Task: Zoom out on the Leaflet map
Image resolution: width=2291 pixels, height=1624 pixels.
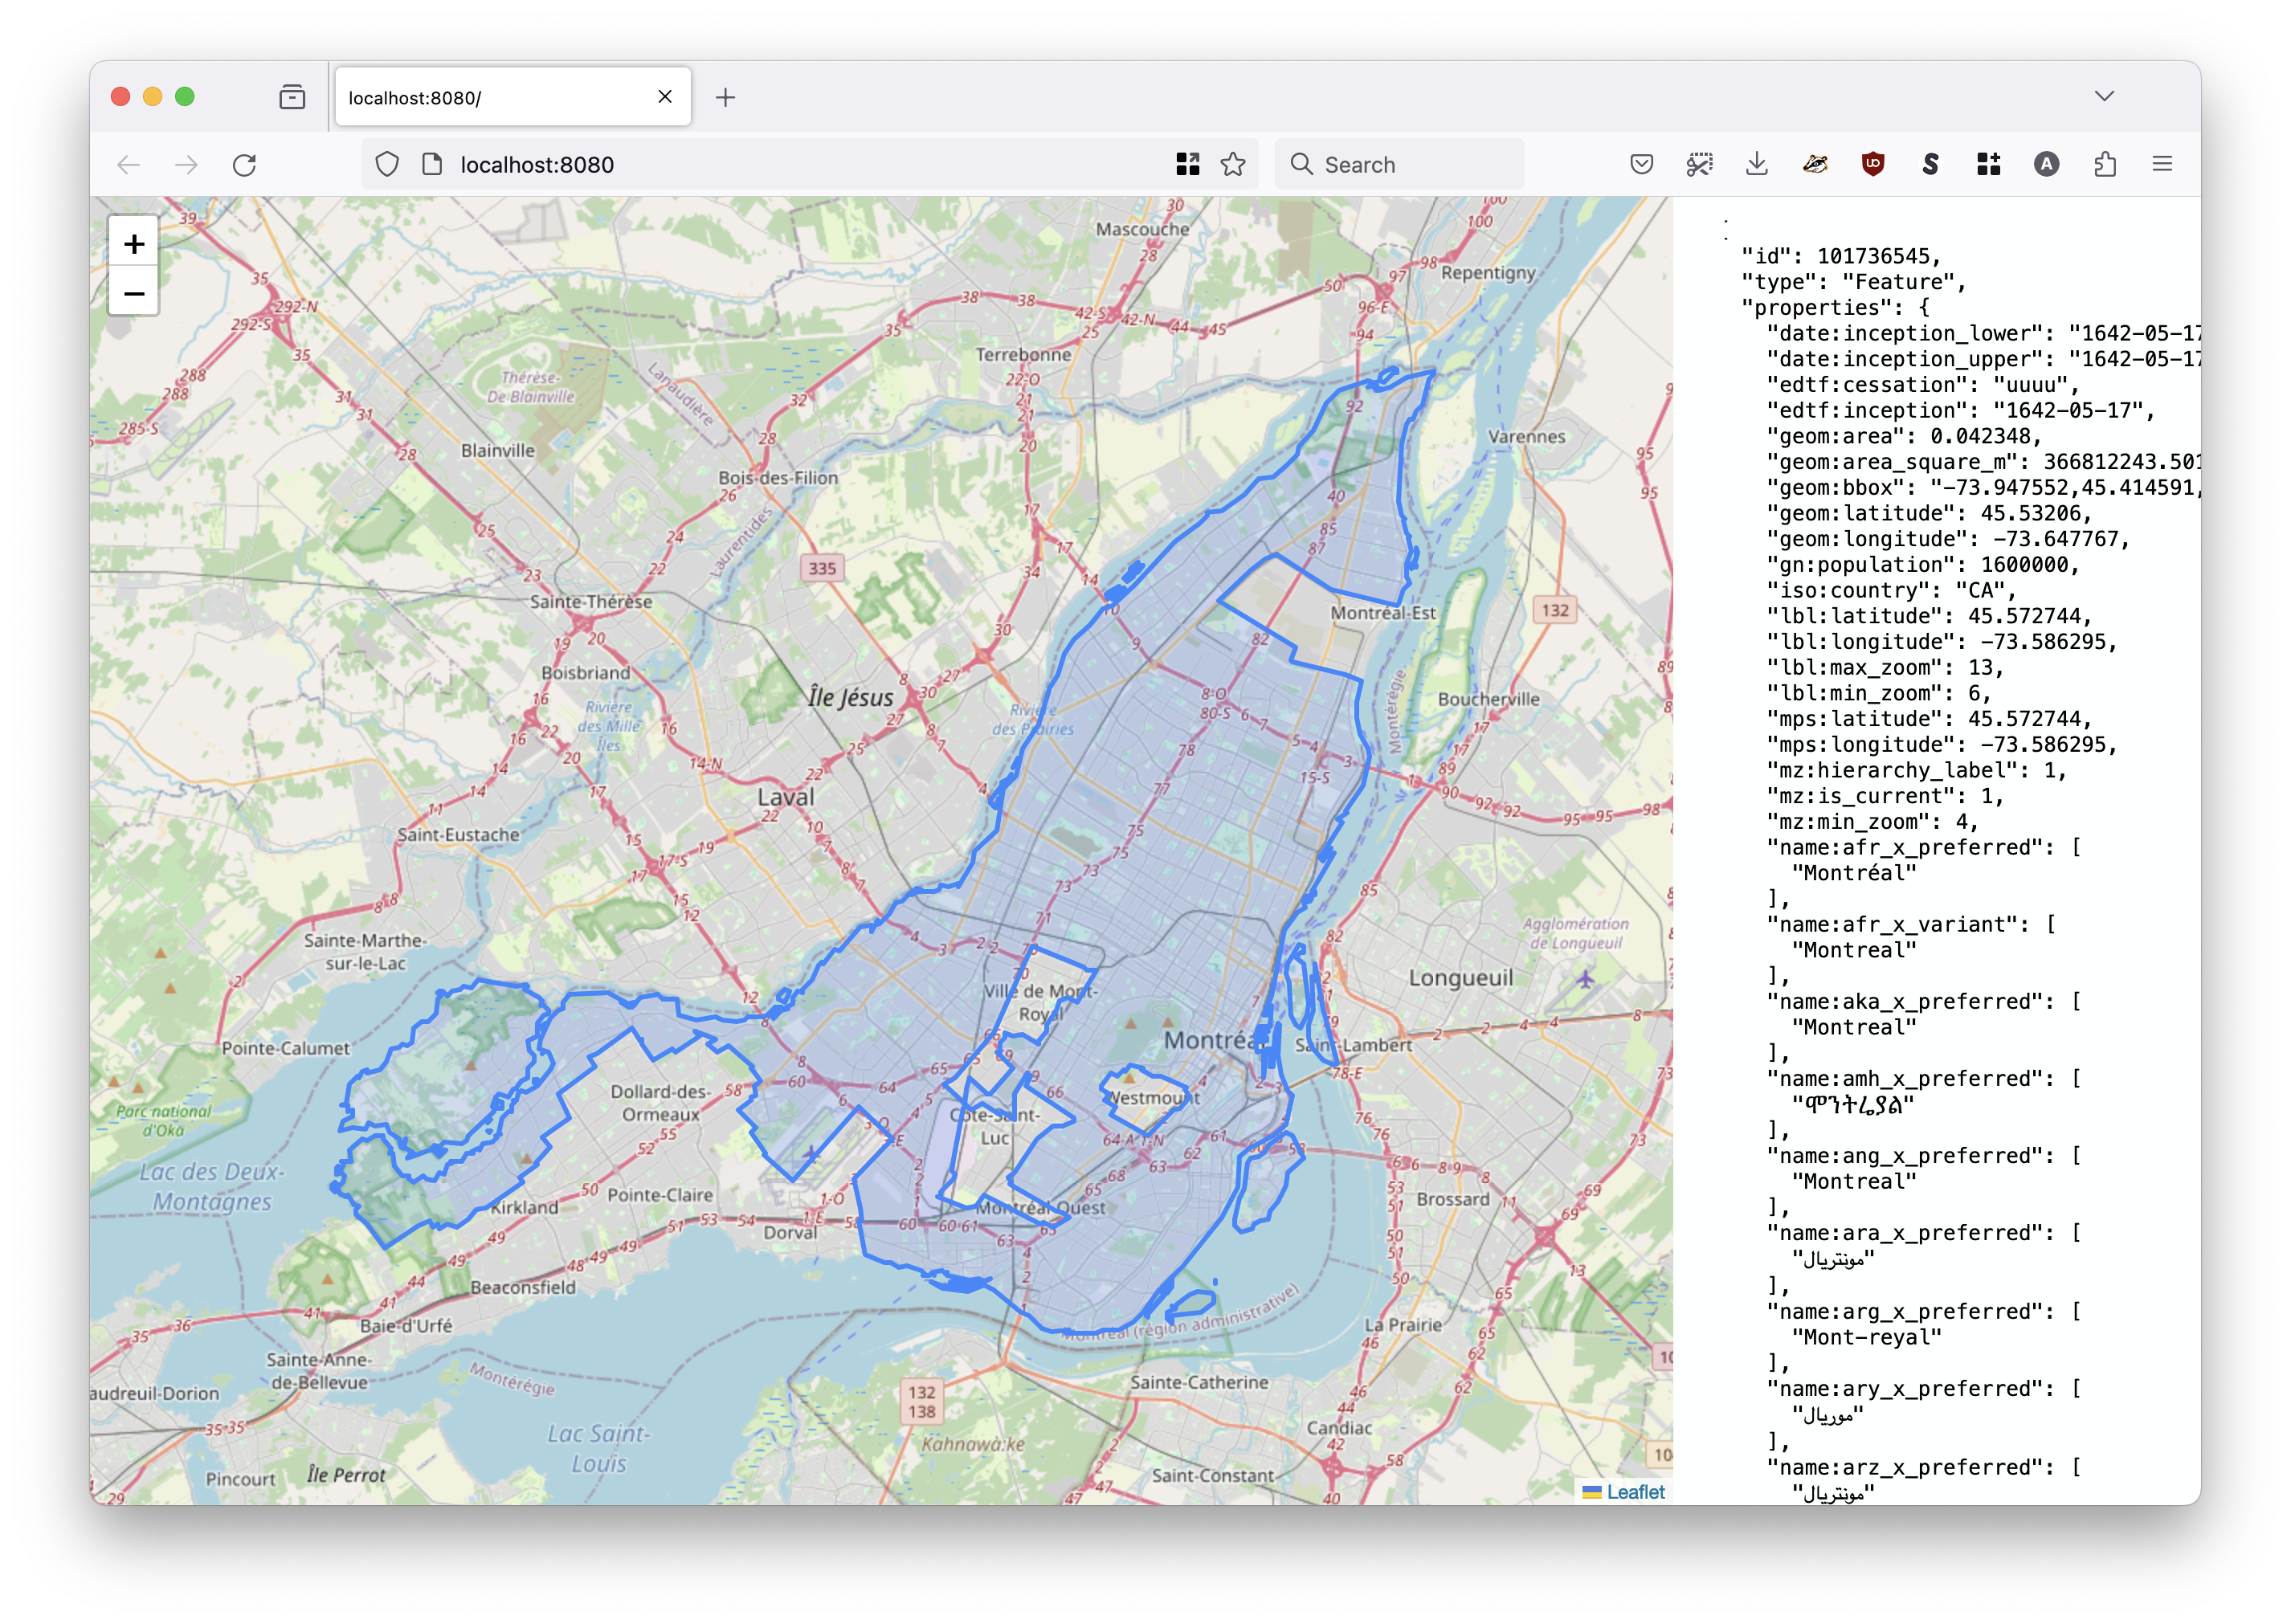Action: pyautogui.click(x=134, y=293)
